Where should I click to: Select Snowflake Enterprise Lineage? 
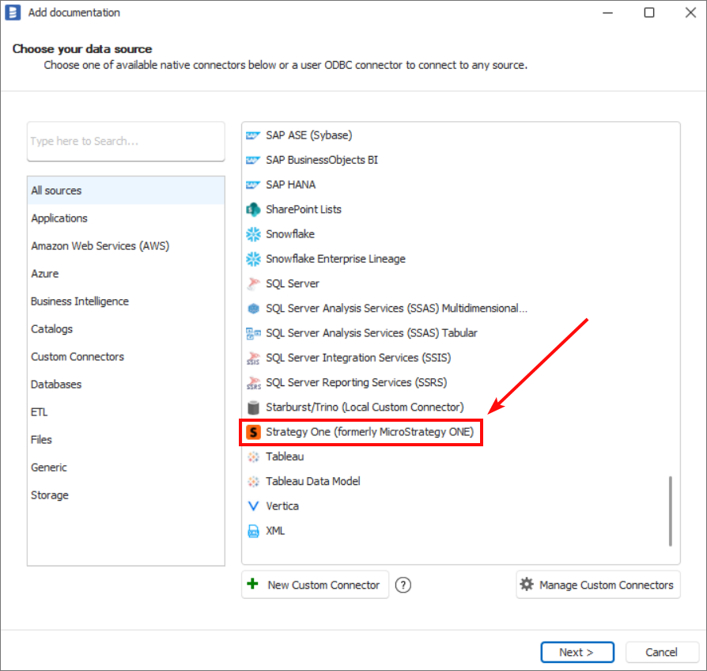455,259
